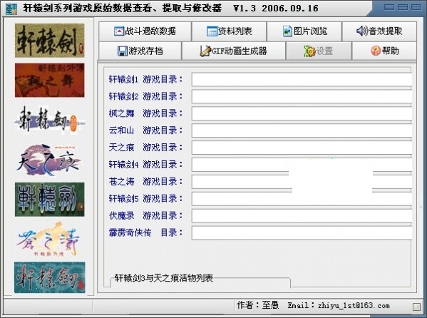Open the 帮助 help tab
This screenshot has height=318, width=427.
384,51
